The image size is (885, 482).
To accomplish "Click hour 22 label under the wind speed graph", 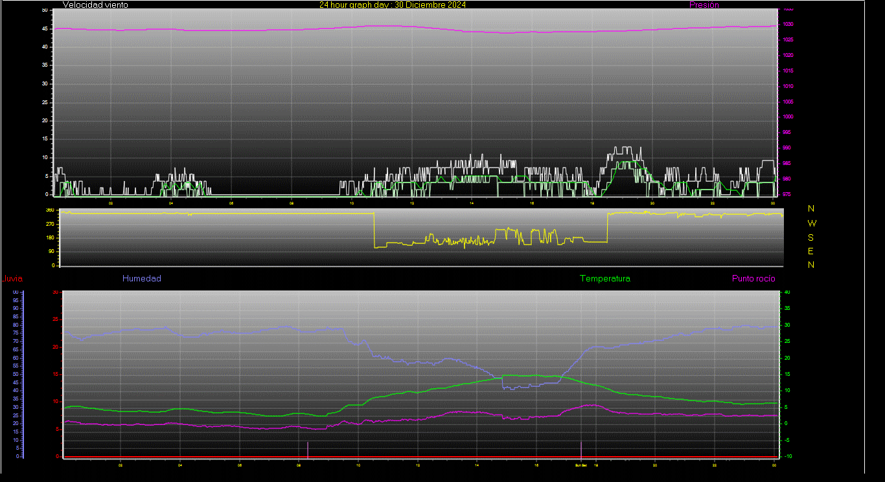I will point(713,203).
